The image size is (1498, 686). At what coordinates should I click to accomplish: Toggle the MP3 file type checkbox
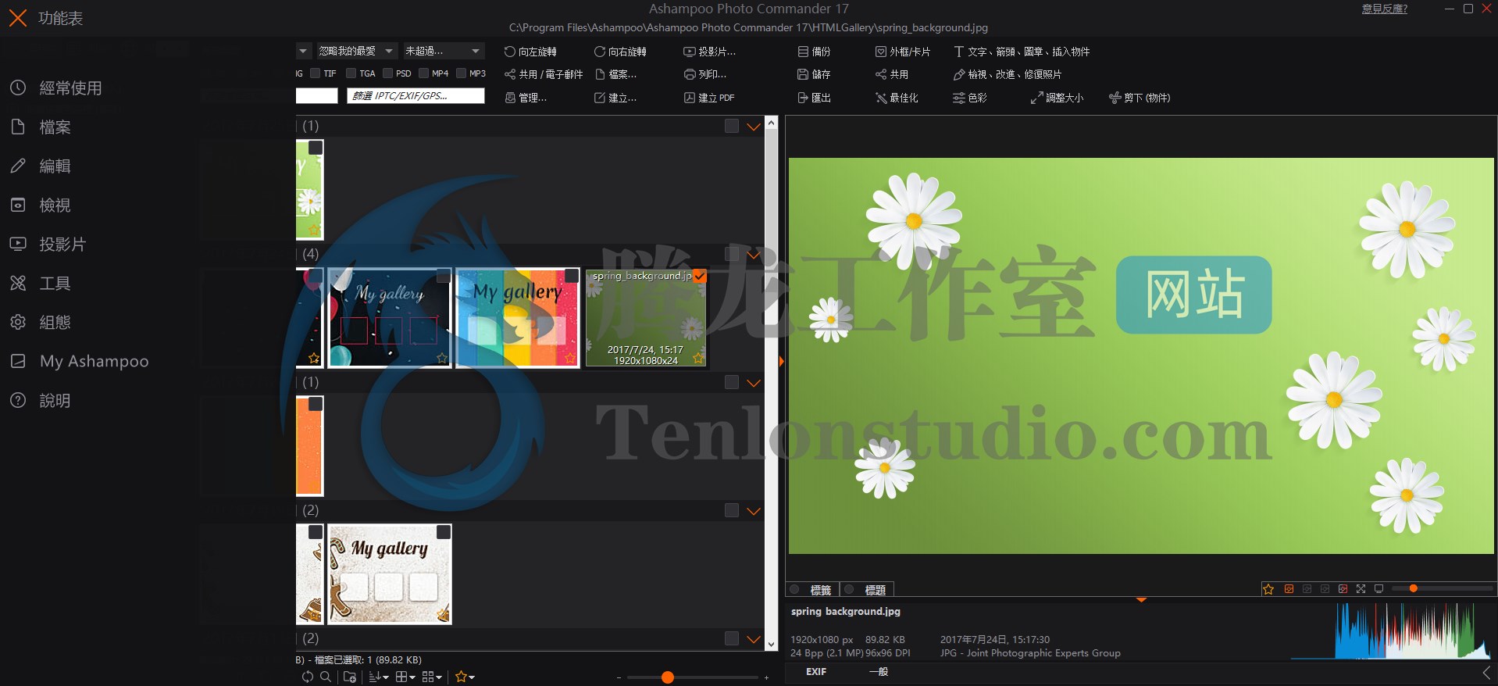pos(462,73)
